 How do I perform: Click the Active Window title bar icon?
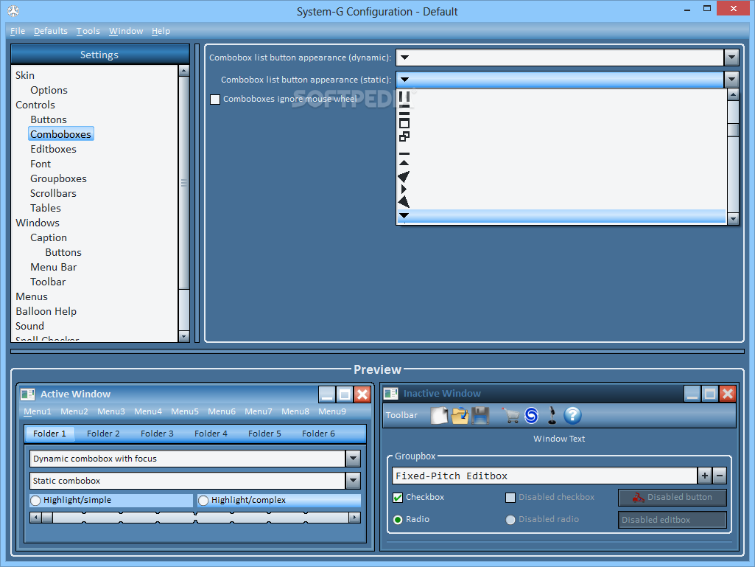[28, 394]
